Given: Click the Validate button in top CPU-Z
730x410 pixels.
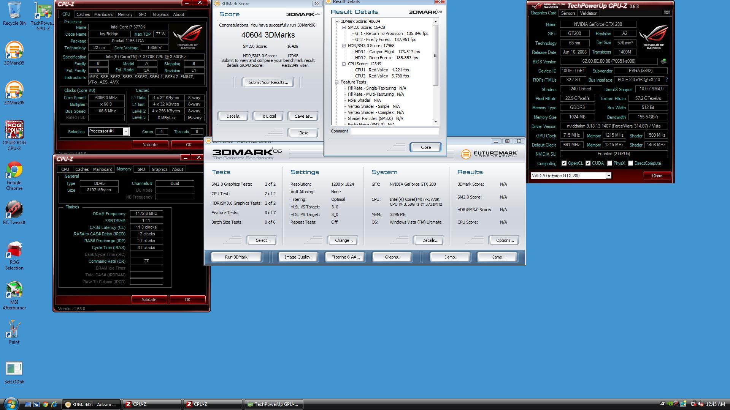Looking at the screenshot, I should coord(150,145).
